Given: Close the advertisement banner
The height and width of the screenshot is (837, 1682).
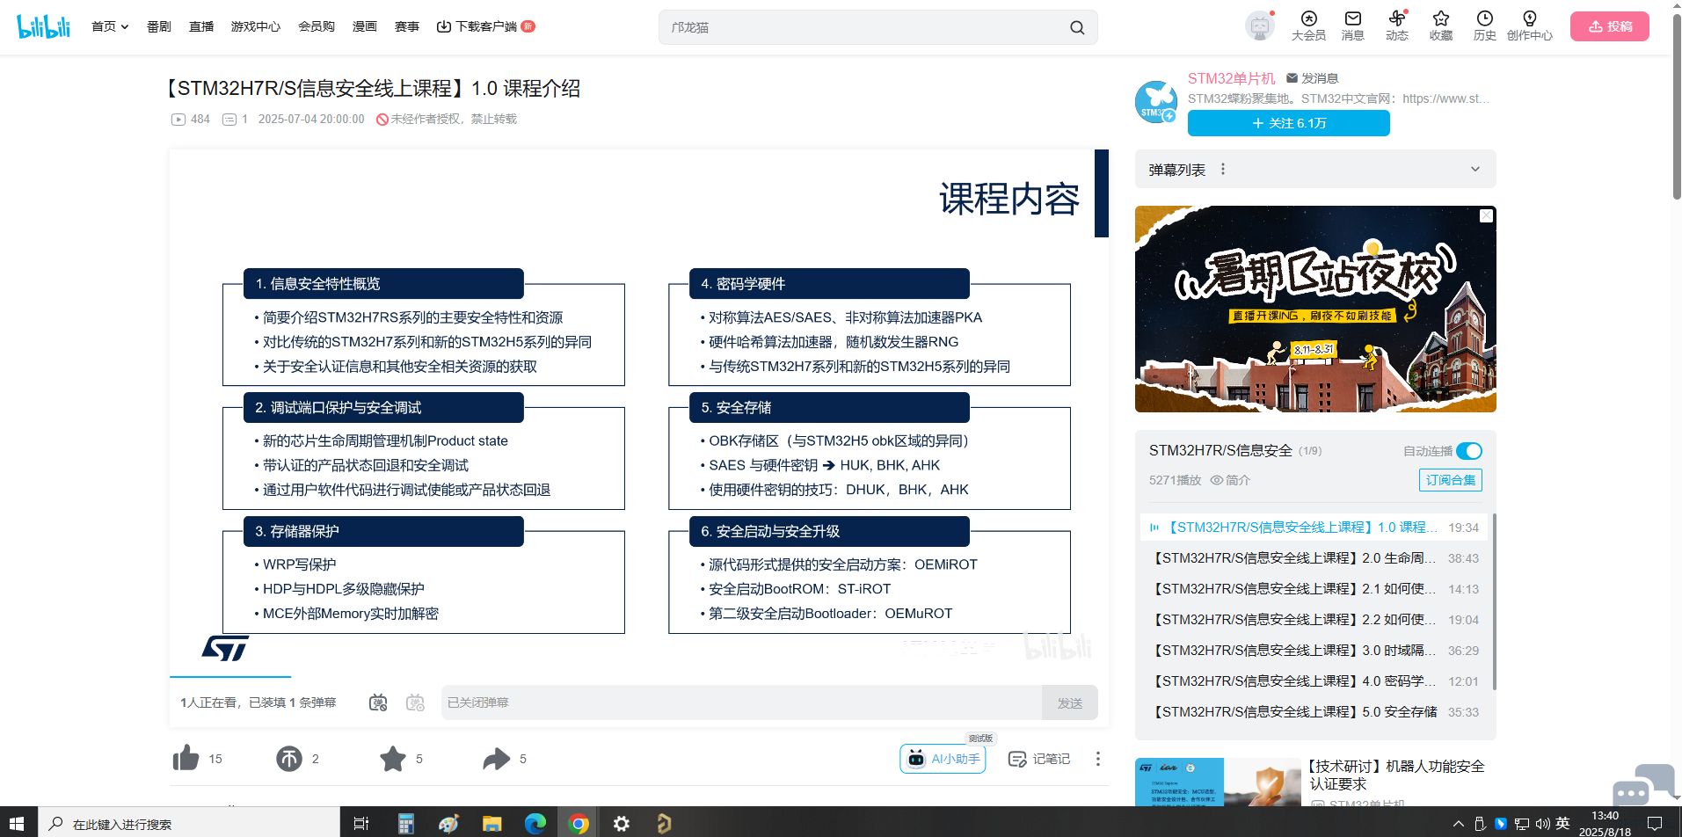Looking at the screenshot, I should coord(1486,215).
